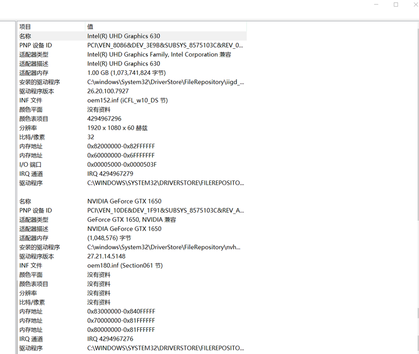419x354 pixels.
Task: Click the oem180.inf (Section061 节) row
Action: pyautogui.click(x=125, y=266)
